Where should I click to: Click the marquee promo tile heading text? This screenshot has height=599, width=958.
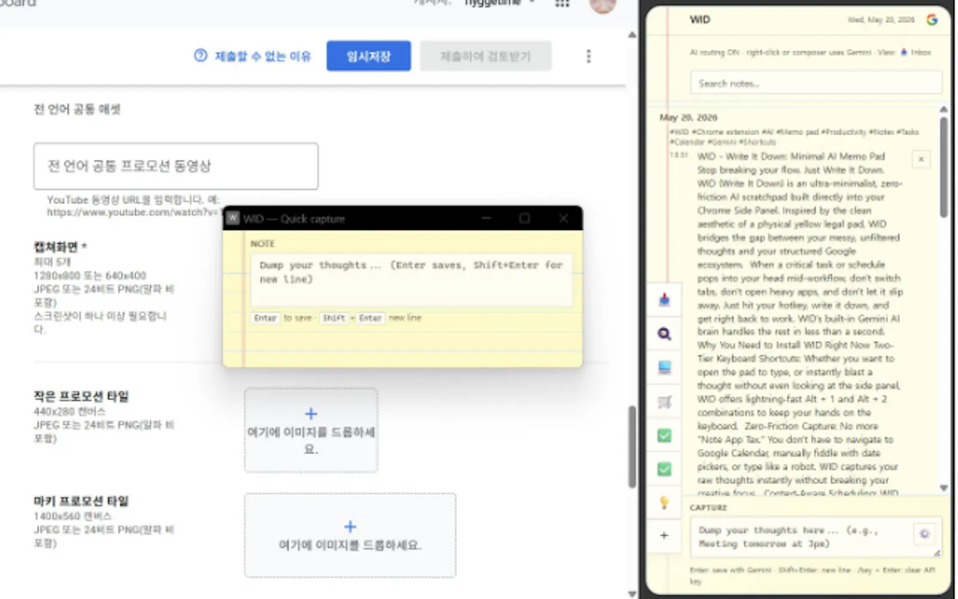[81, 501]
